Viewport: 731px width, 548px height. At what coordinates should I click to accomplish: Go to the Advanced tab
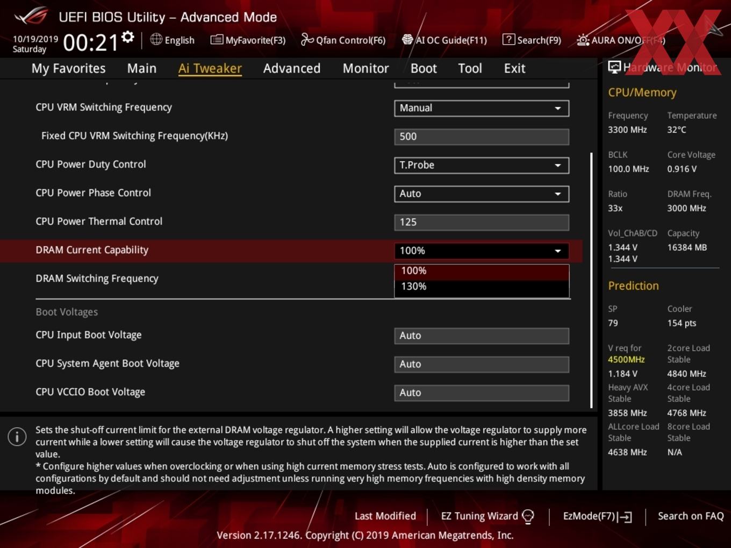click(292, 68)
